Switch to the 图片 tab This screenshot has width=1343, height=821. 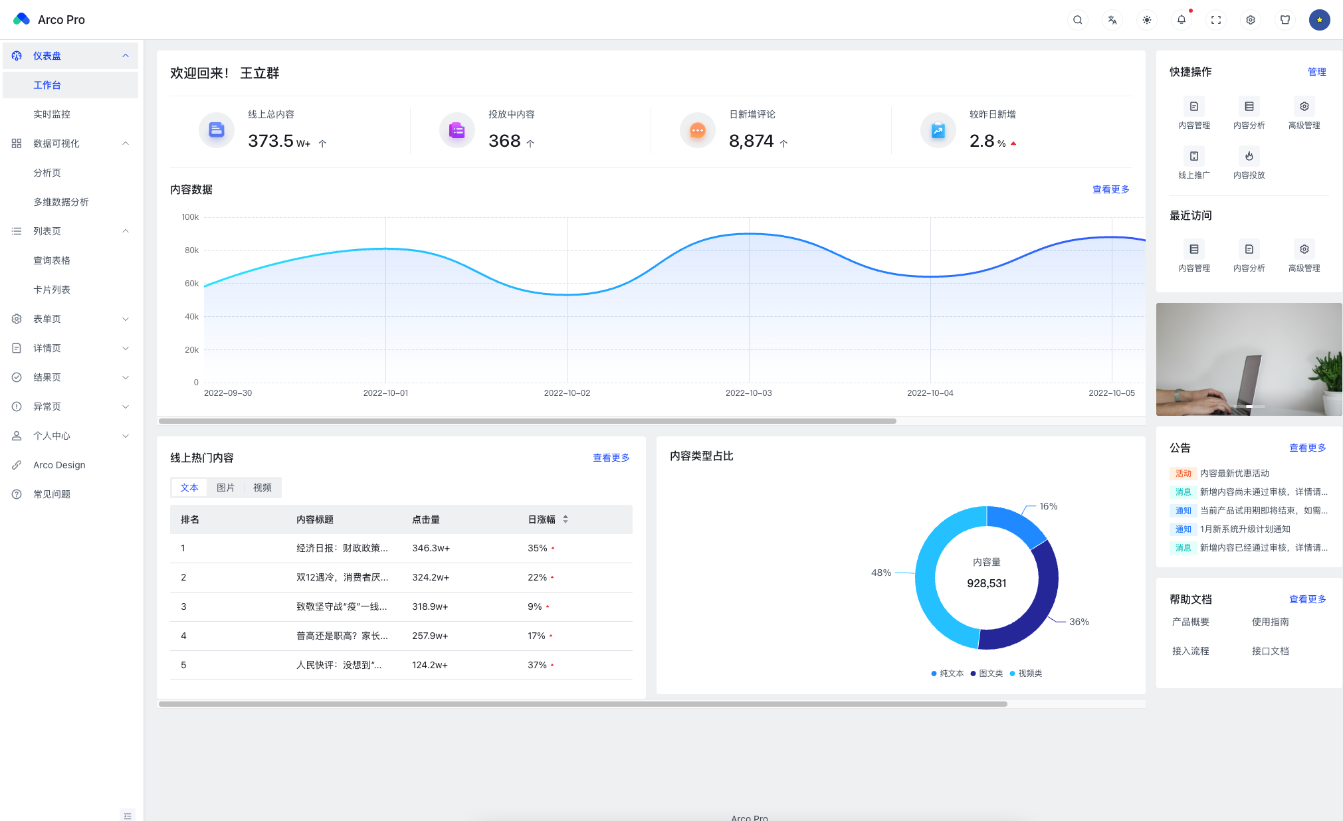point(225,488)
